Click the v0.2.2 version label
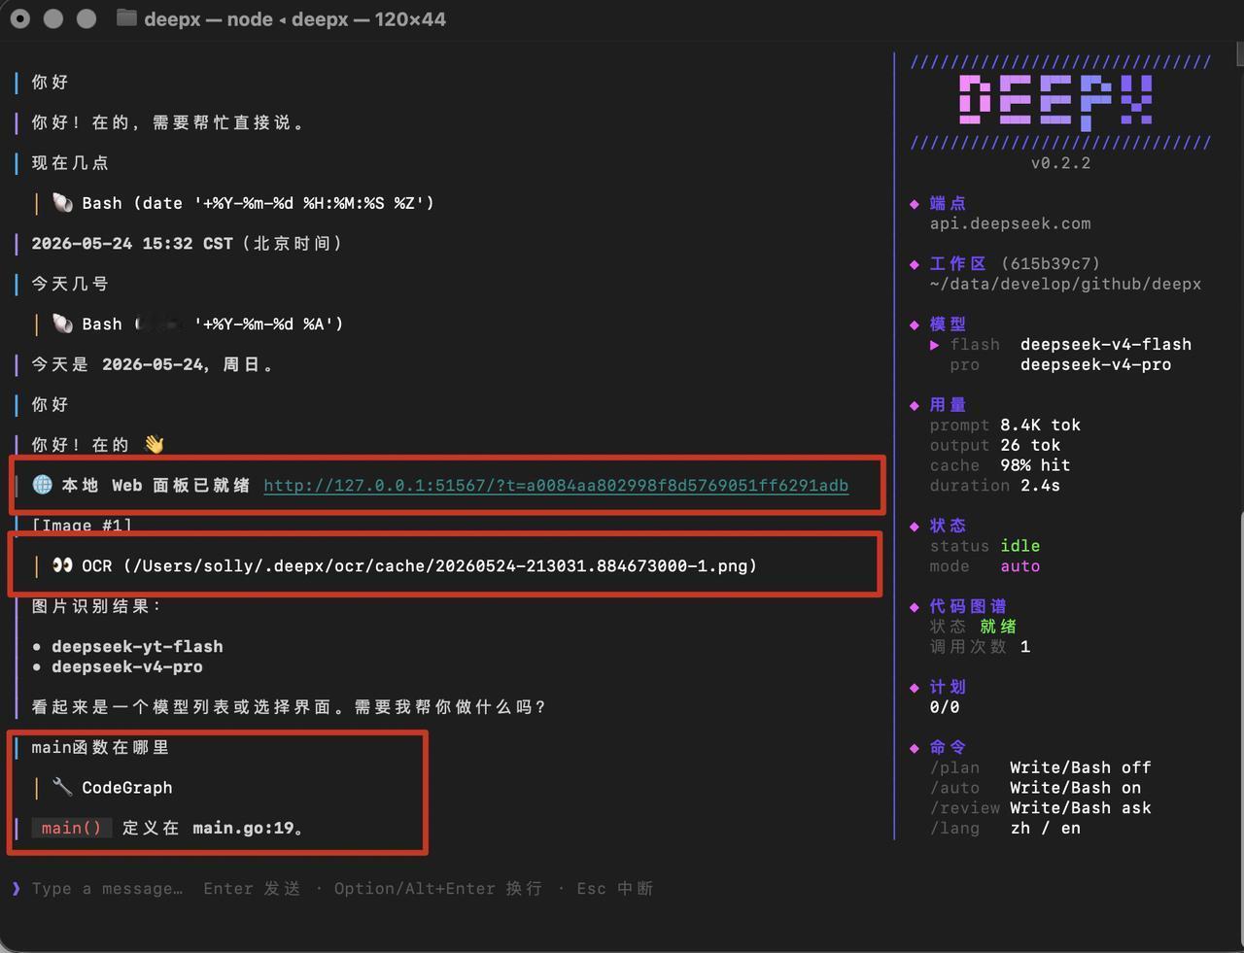 1060,162
